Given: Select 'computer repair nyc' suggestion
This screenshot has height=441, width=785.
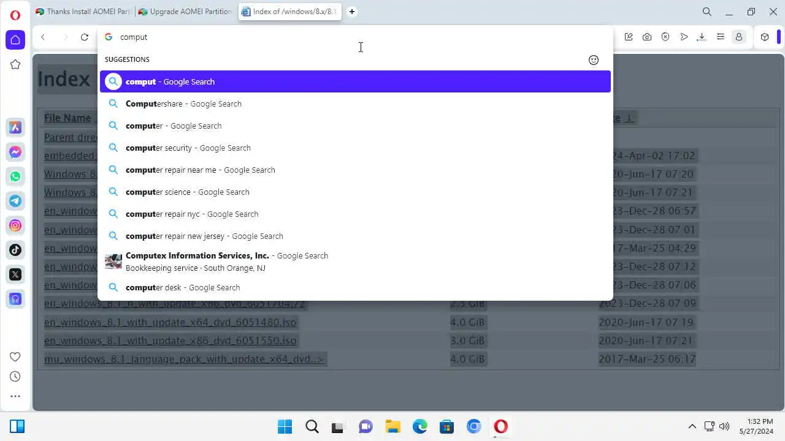Looking at the screenshot, I should (x=355, y=214).
